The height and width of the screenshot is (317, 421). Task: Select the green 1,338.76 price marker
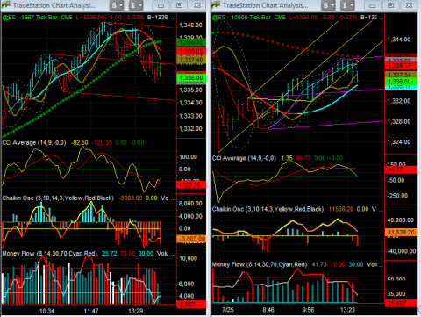pos(191,42)
